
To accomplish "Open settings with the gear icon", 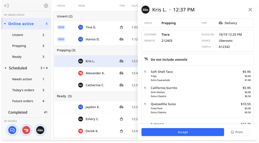I will [x=46, y=6].
